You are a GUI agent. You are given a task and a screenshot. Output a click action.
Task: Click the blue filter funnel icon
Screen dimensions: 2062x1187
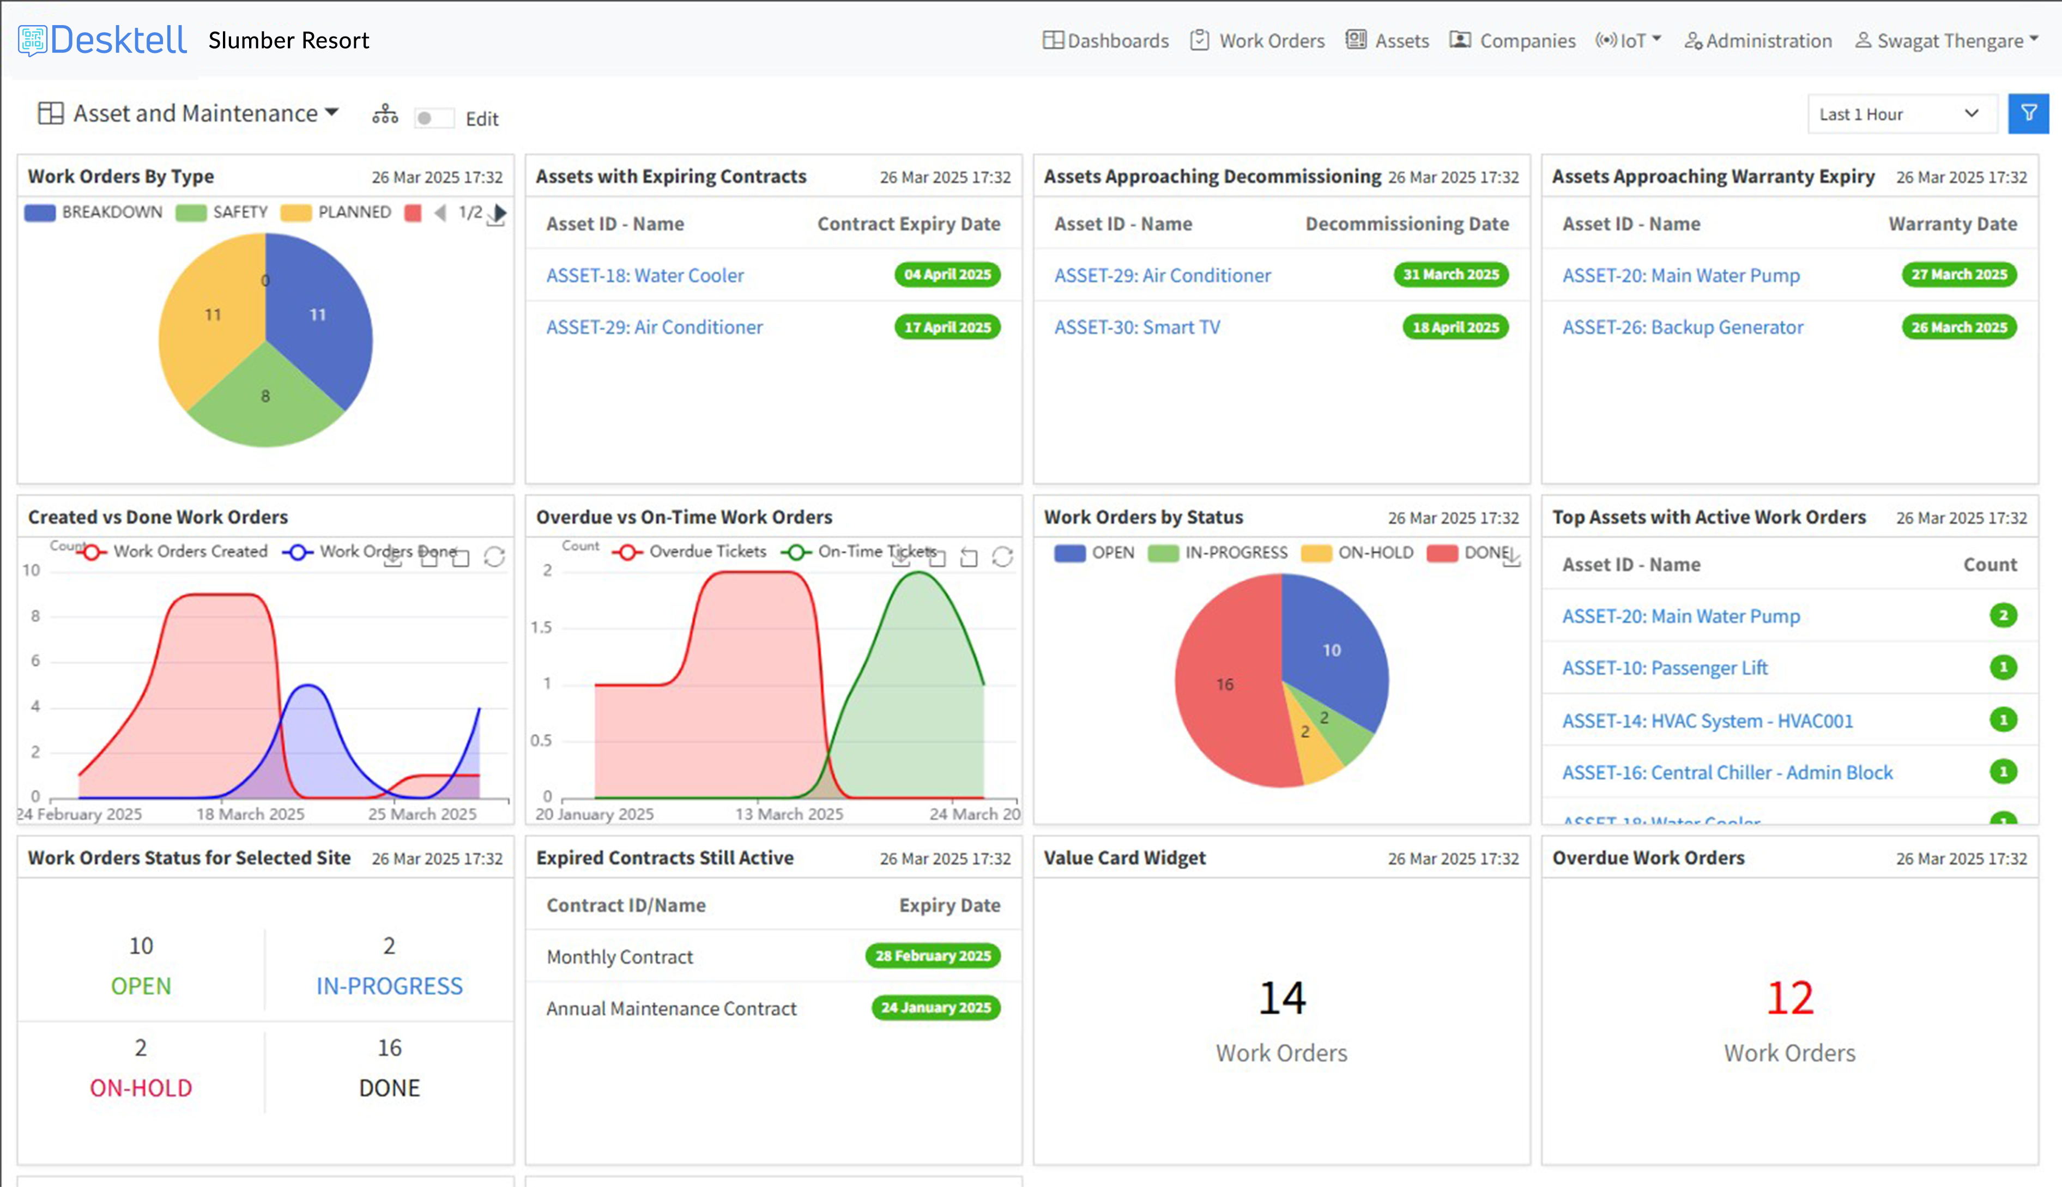tap(2028, 113)
